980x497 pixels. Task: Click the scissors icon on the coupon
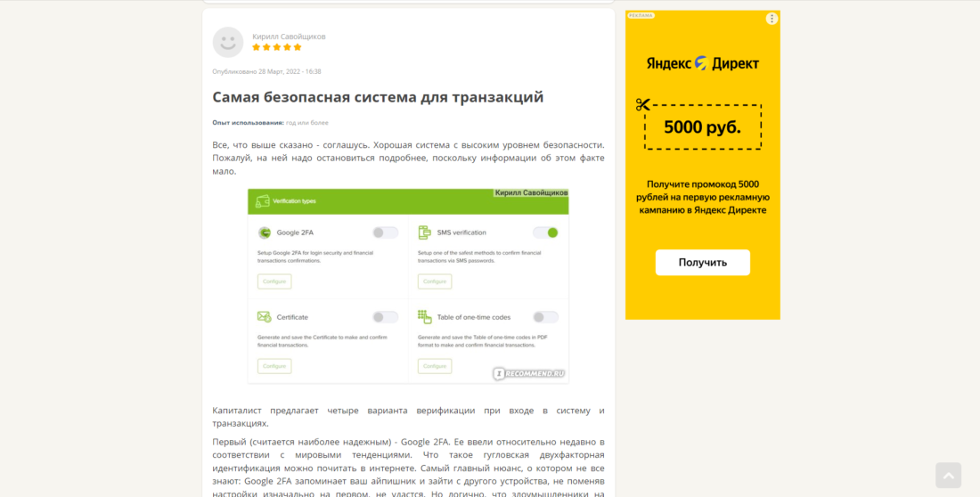(x=643, y=104)
